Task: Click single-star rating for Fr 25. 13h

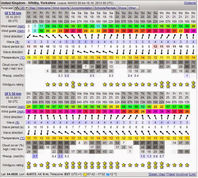Action: tap(187, 165)
